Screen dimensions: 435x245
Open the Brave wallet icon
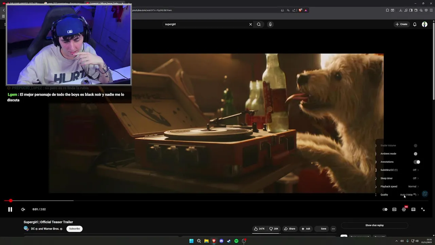point(416,10)
